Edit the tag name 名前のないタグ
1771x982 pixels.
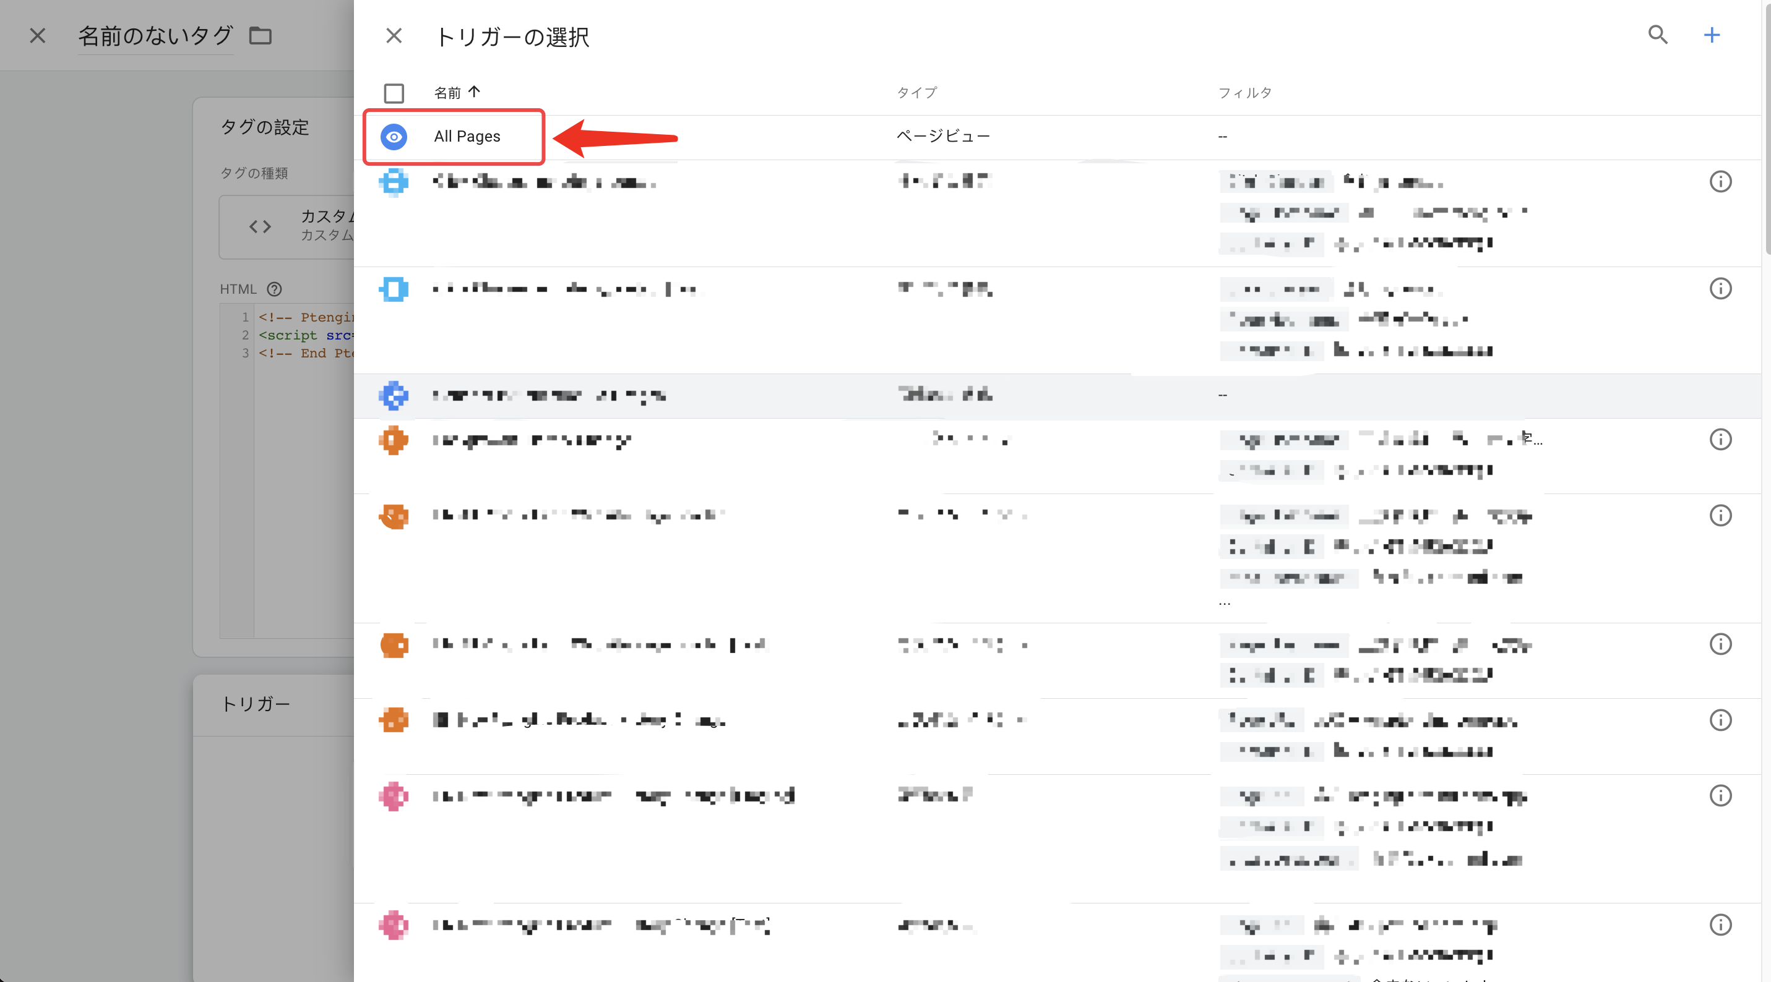pyautogui.click(x=155, y=36)
